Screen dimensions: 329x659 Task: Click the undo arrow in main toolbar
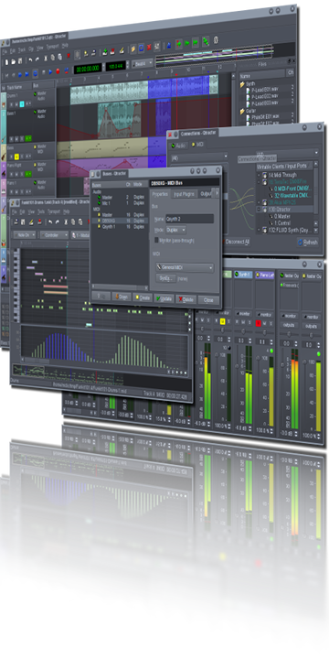point(31,60)
